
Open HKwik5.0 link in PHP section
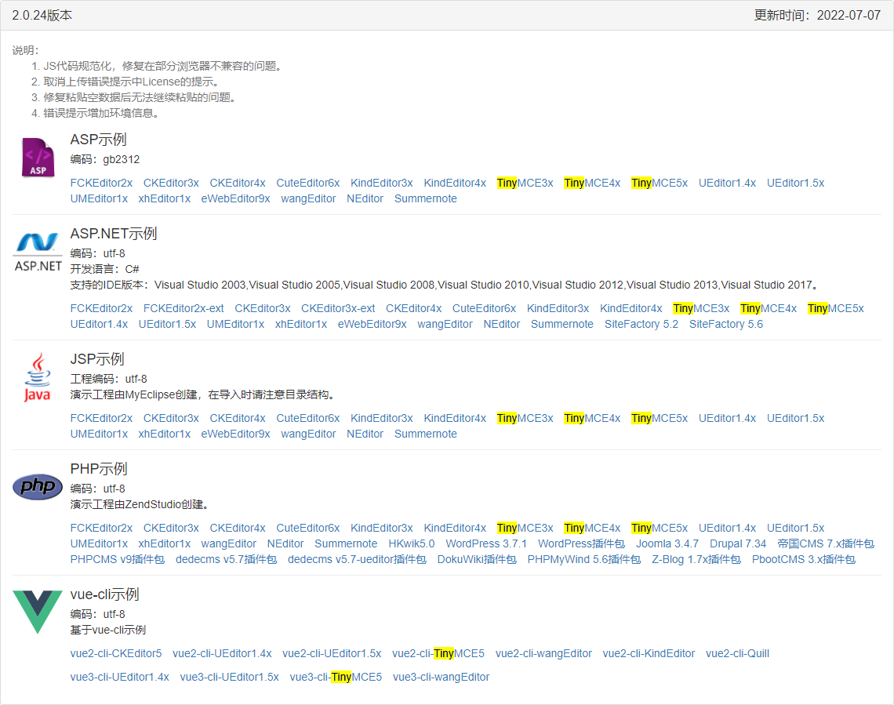[411, 543]
